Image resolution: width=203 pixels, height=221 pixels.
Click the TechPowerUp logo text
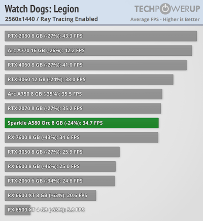[167, 9]
